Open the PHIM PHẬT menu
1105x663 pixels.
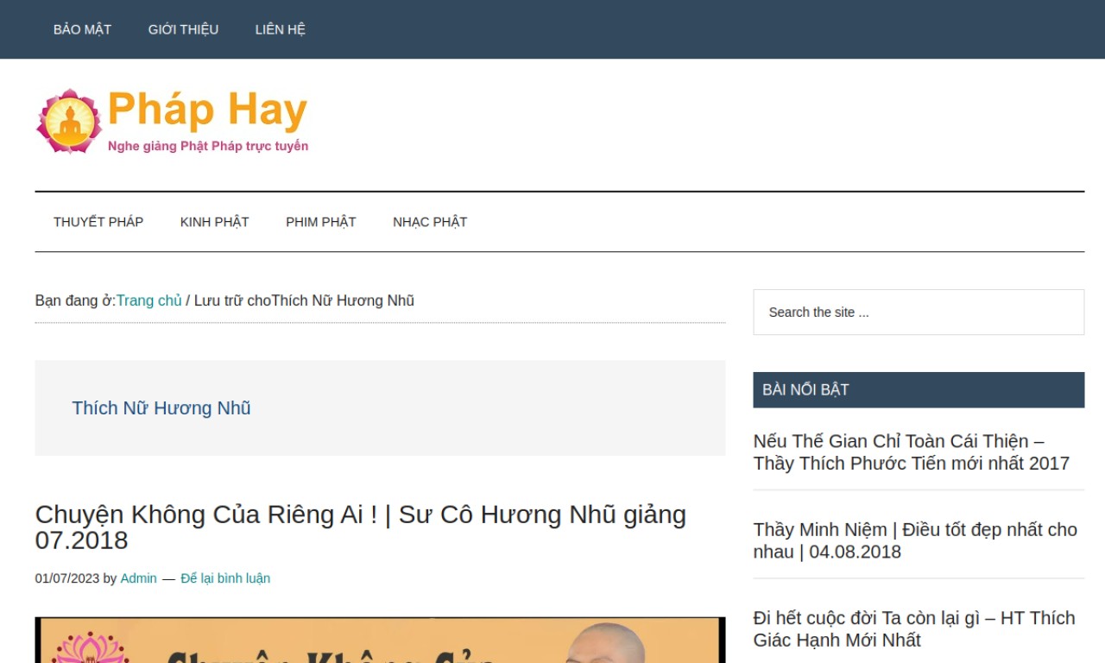(x=320, y=222)
